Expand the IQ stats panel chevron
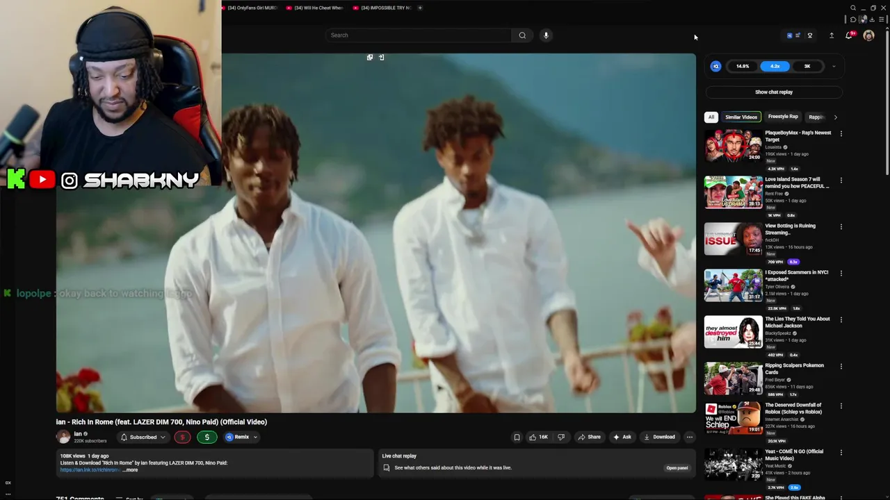Screen dimensions: 890x500 click(x=834, y=67)
